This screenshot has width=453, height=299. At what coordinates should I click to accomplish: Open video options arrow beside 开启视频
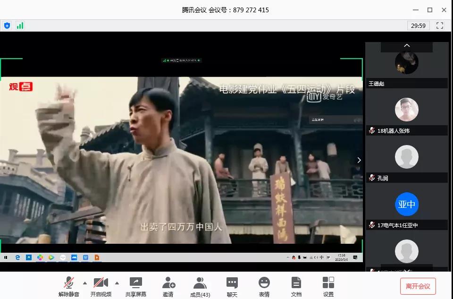(x=117, y=283)
